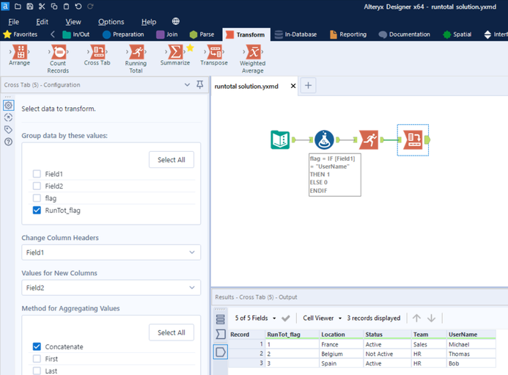The image size is (508, 375).
Task: Click the redo arrow icon
Action: 90,7
